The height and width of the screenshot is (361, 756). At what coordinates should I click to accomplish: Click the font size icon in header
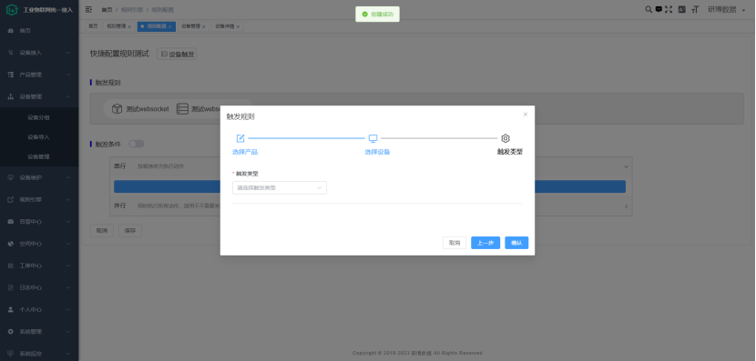click(695, 9)
